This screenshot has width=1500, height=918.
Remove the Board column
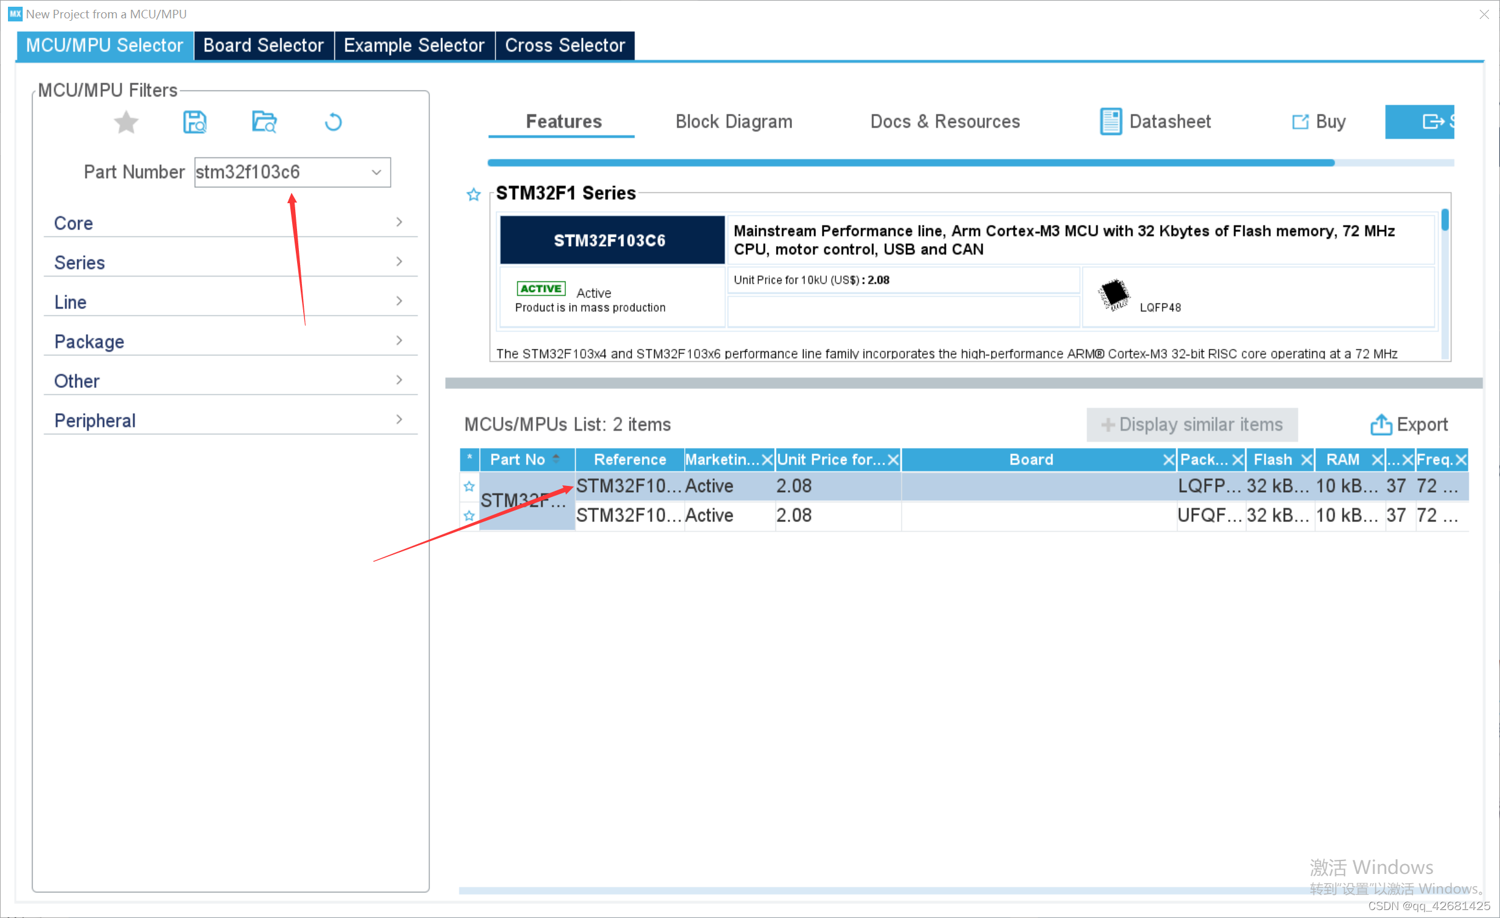coord(1169,460)
